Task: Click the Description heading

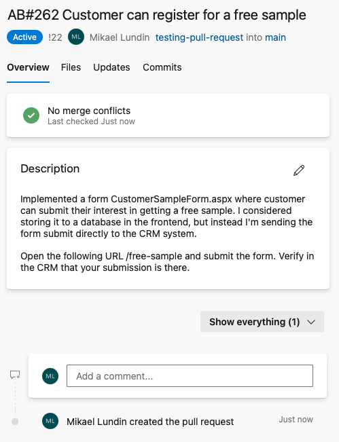Action: point(50,168)
